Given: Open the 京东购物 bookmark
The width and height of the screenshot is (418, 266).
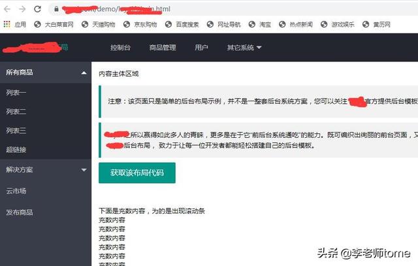Looking at the screenshot, I should pyautogui.click(x=140, y=25).
